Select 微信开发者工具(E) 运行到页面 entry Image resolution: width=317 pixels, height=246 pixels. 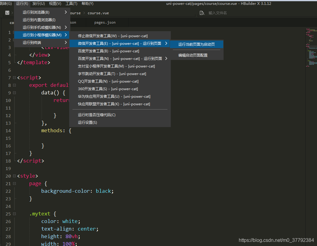point(120,44)
